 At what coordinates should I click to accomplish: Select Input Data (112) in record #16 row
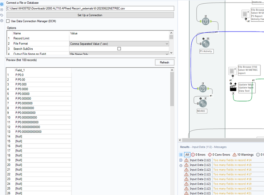click(x=200, y=170)
